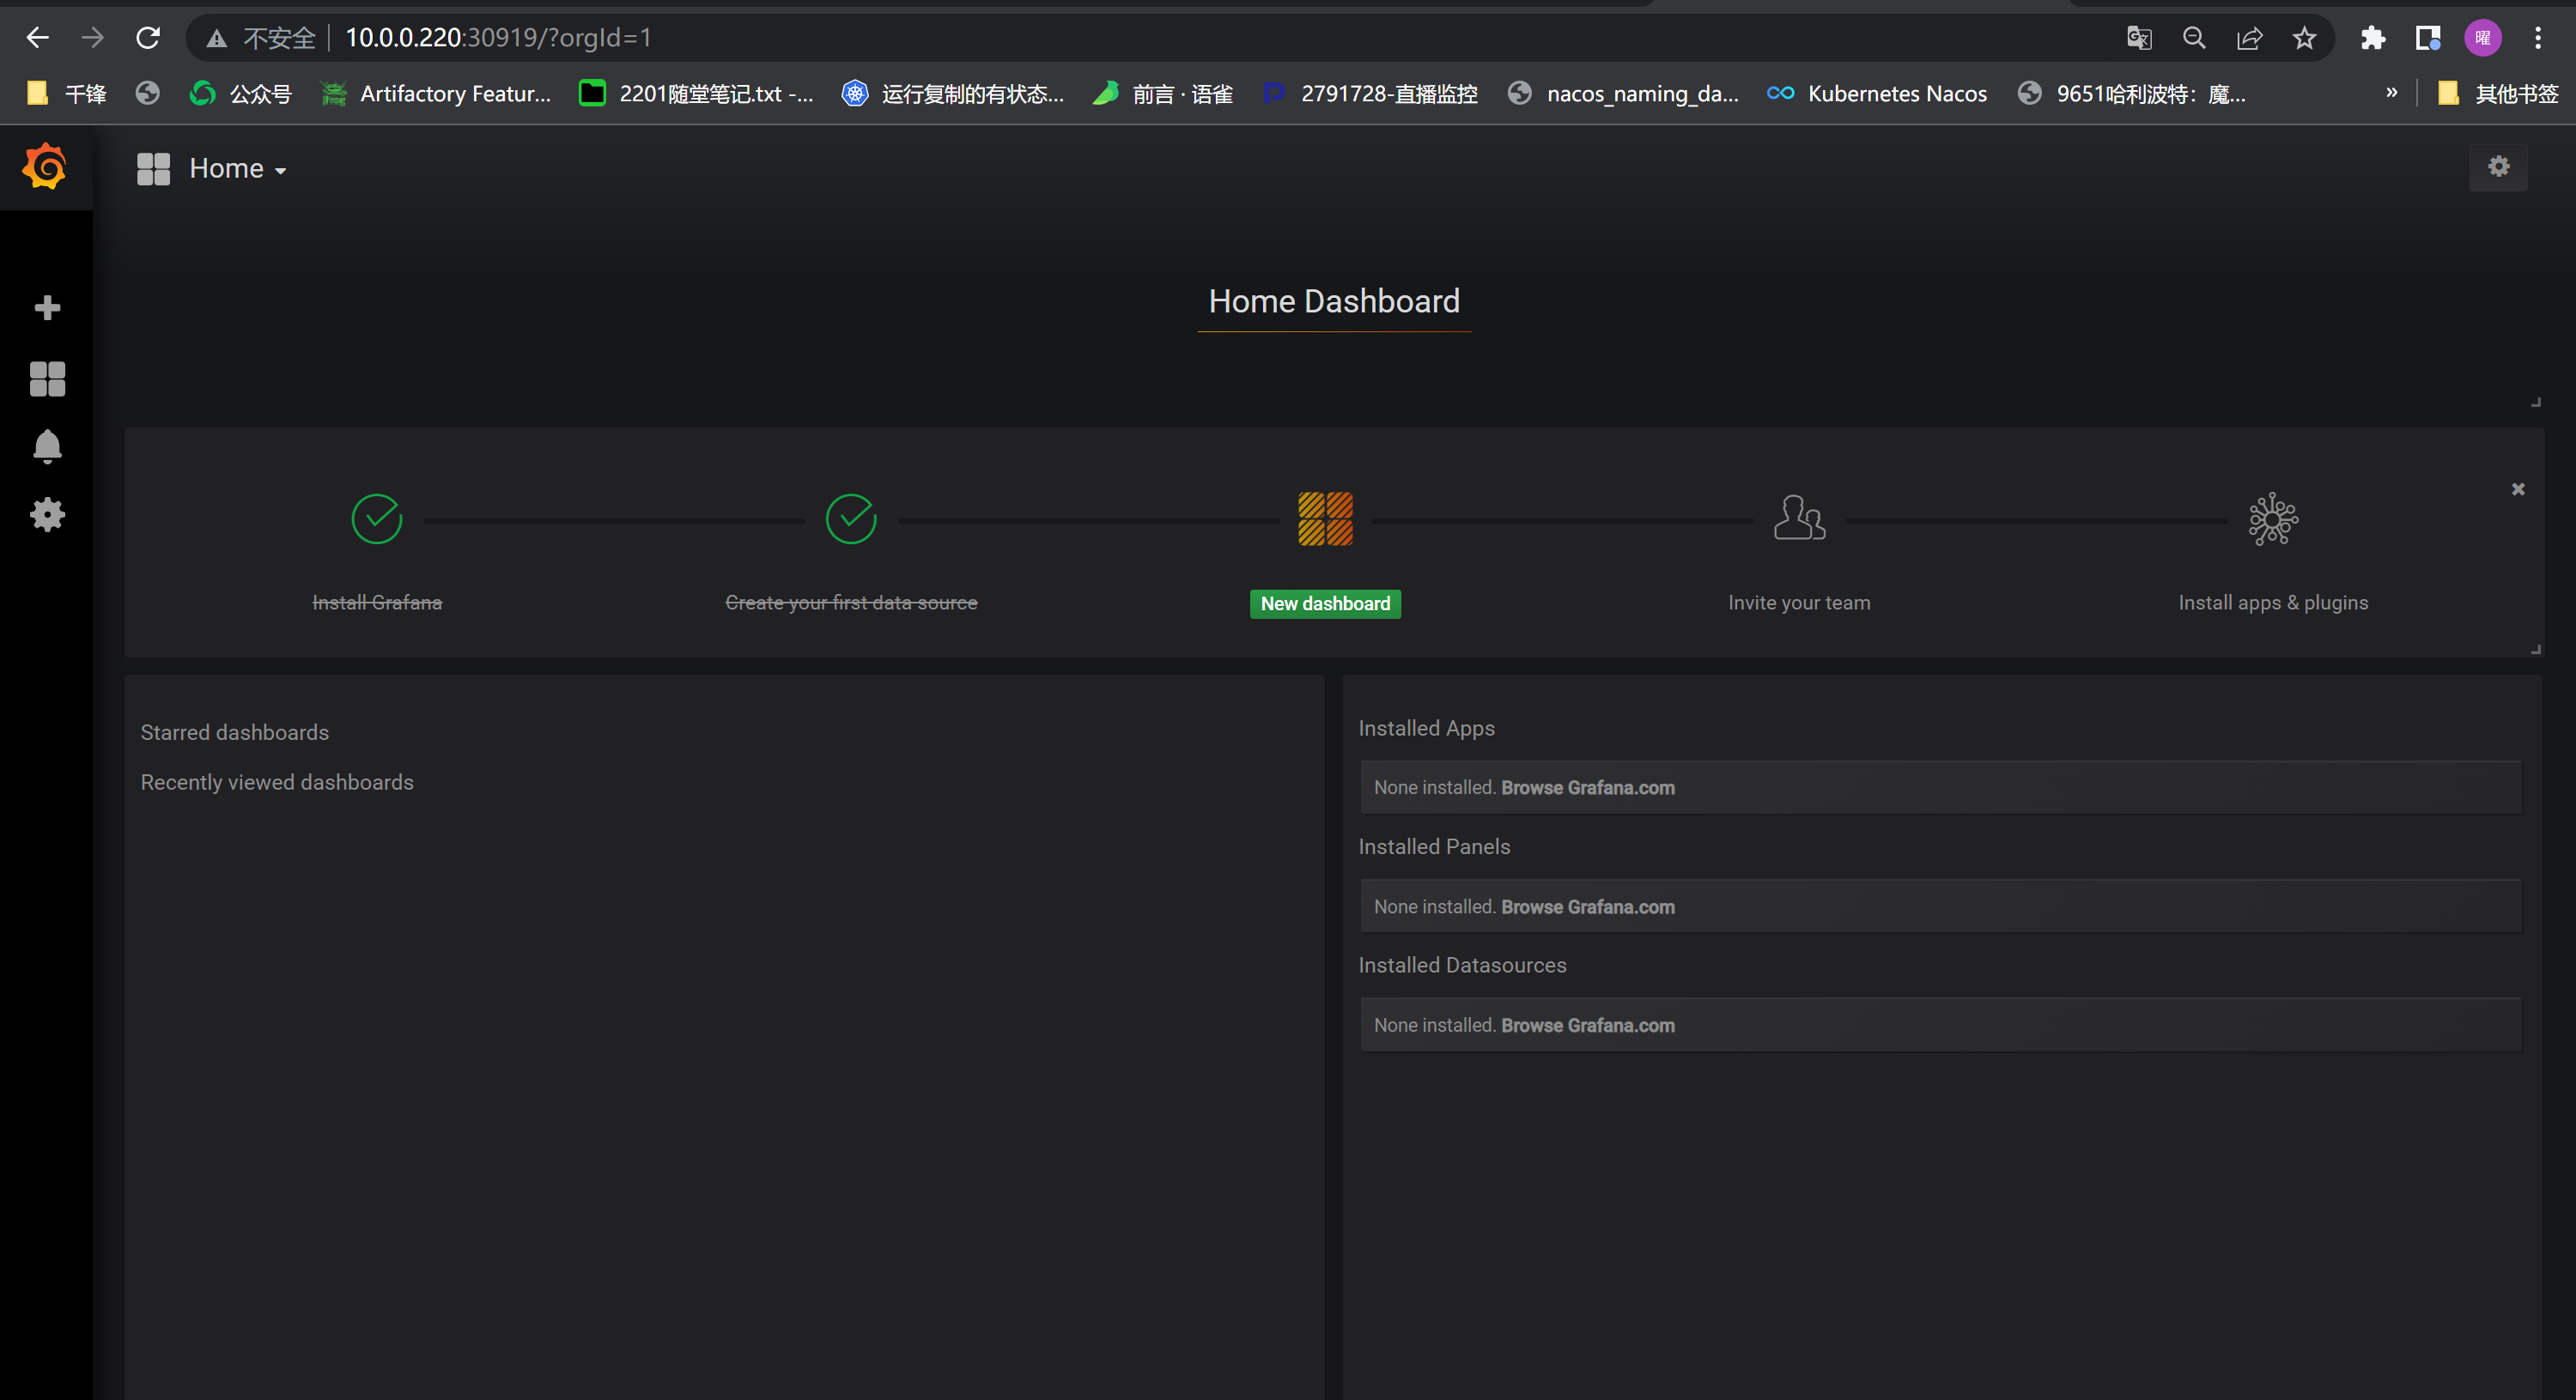Click the zoom magnifier icon in address bar
Image resolution: width=2576 pixels, height=1400 pixels.
tap(2194, 38)
